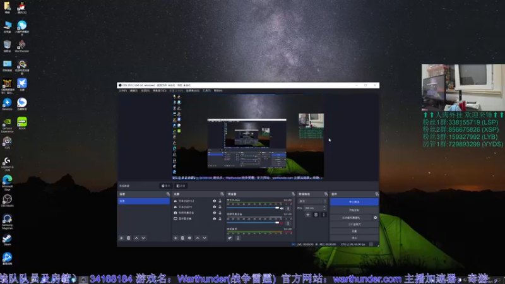Adjust 麦克风/Aux volume slider
The height and width of the screenshot is (284, 505).
(253, 208)
